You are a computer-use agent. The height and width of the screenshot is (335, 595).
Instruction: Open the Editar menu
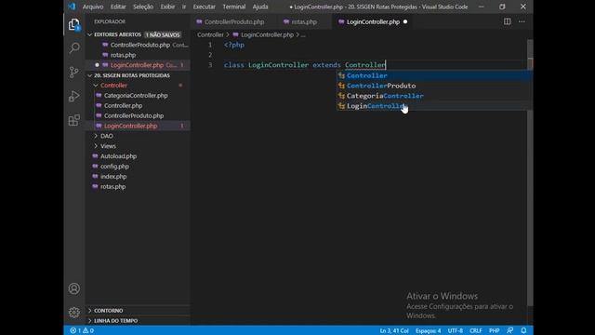(x=118, y=7)
